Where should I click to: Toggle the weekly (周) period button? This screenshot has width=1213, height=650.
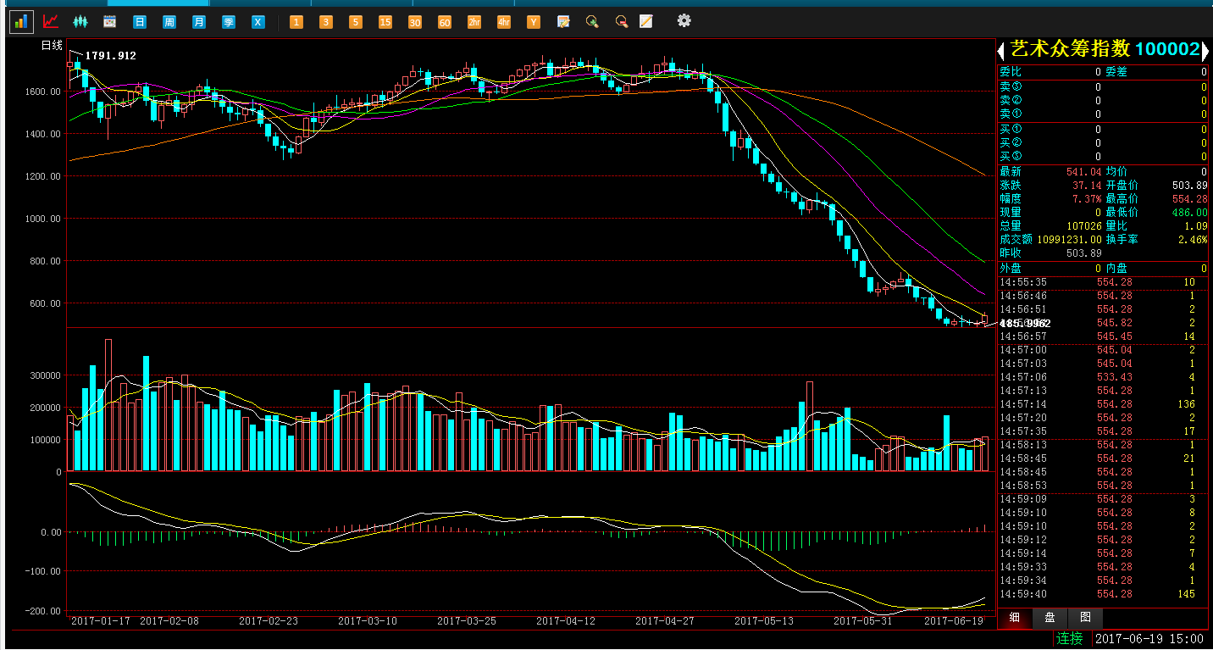169,21
